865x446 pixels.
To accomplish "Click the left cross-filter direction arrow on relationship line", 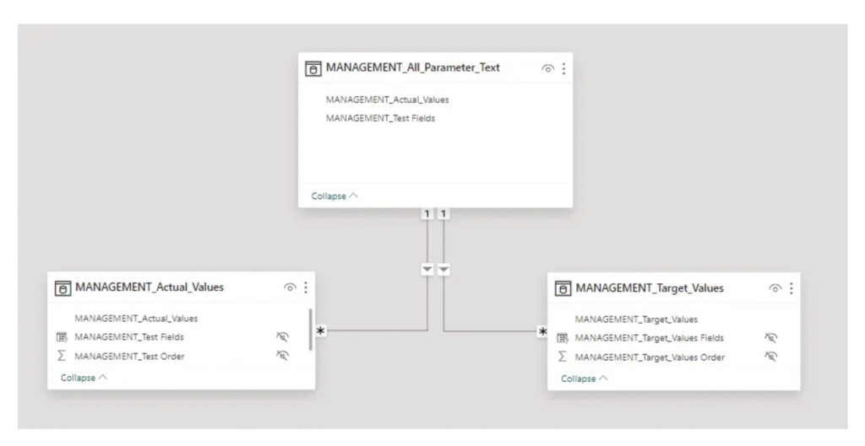I will [x=428, y=269].
